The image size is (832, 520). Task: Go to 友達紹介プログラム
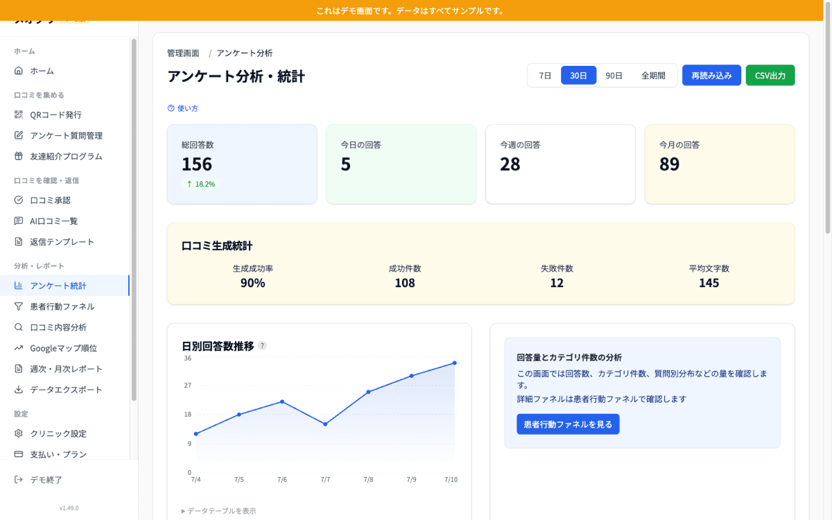click(64, 156)
